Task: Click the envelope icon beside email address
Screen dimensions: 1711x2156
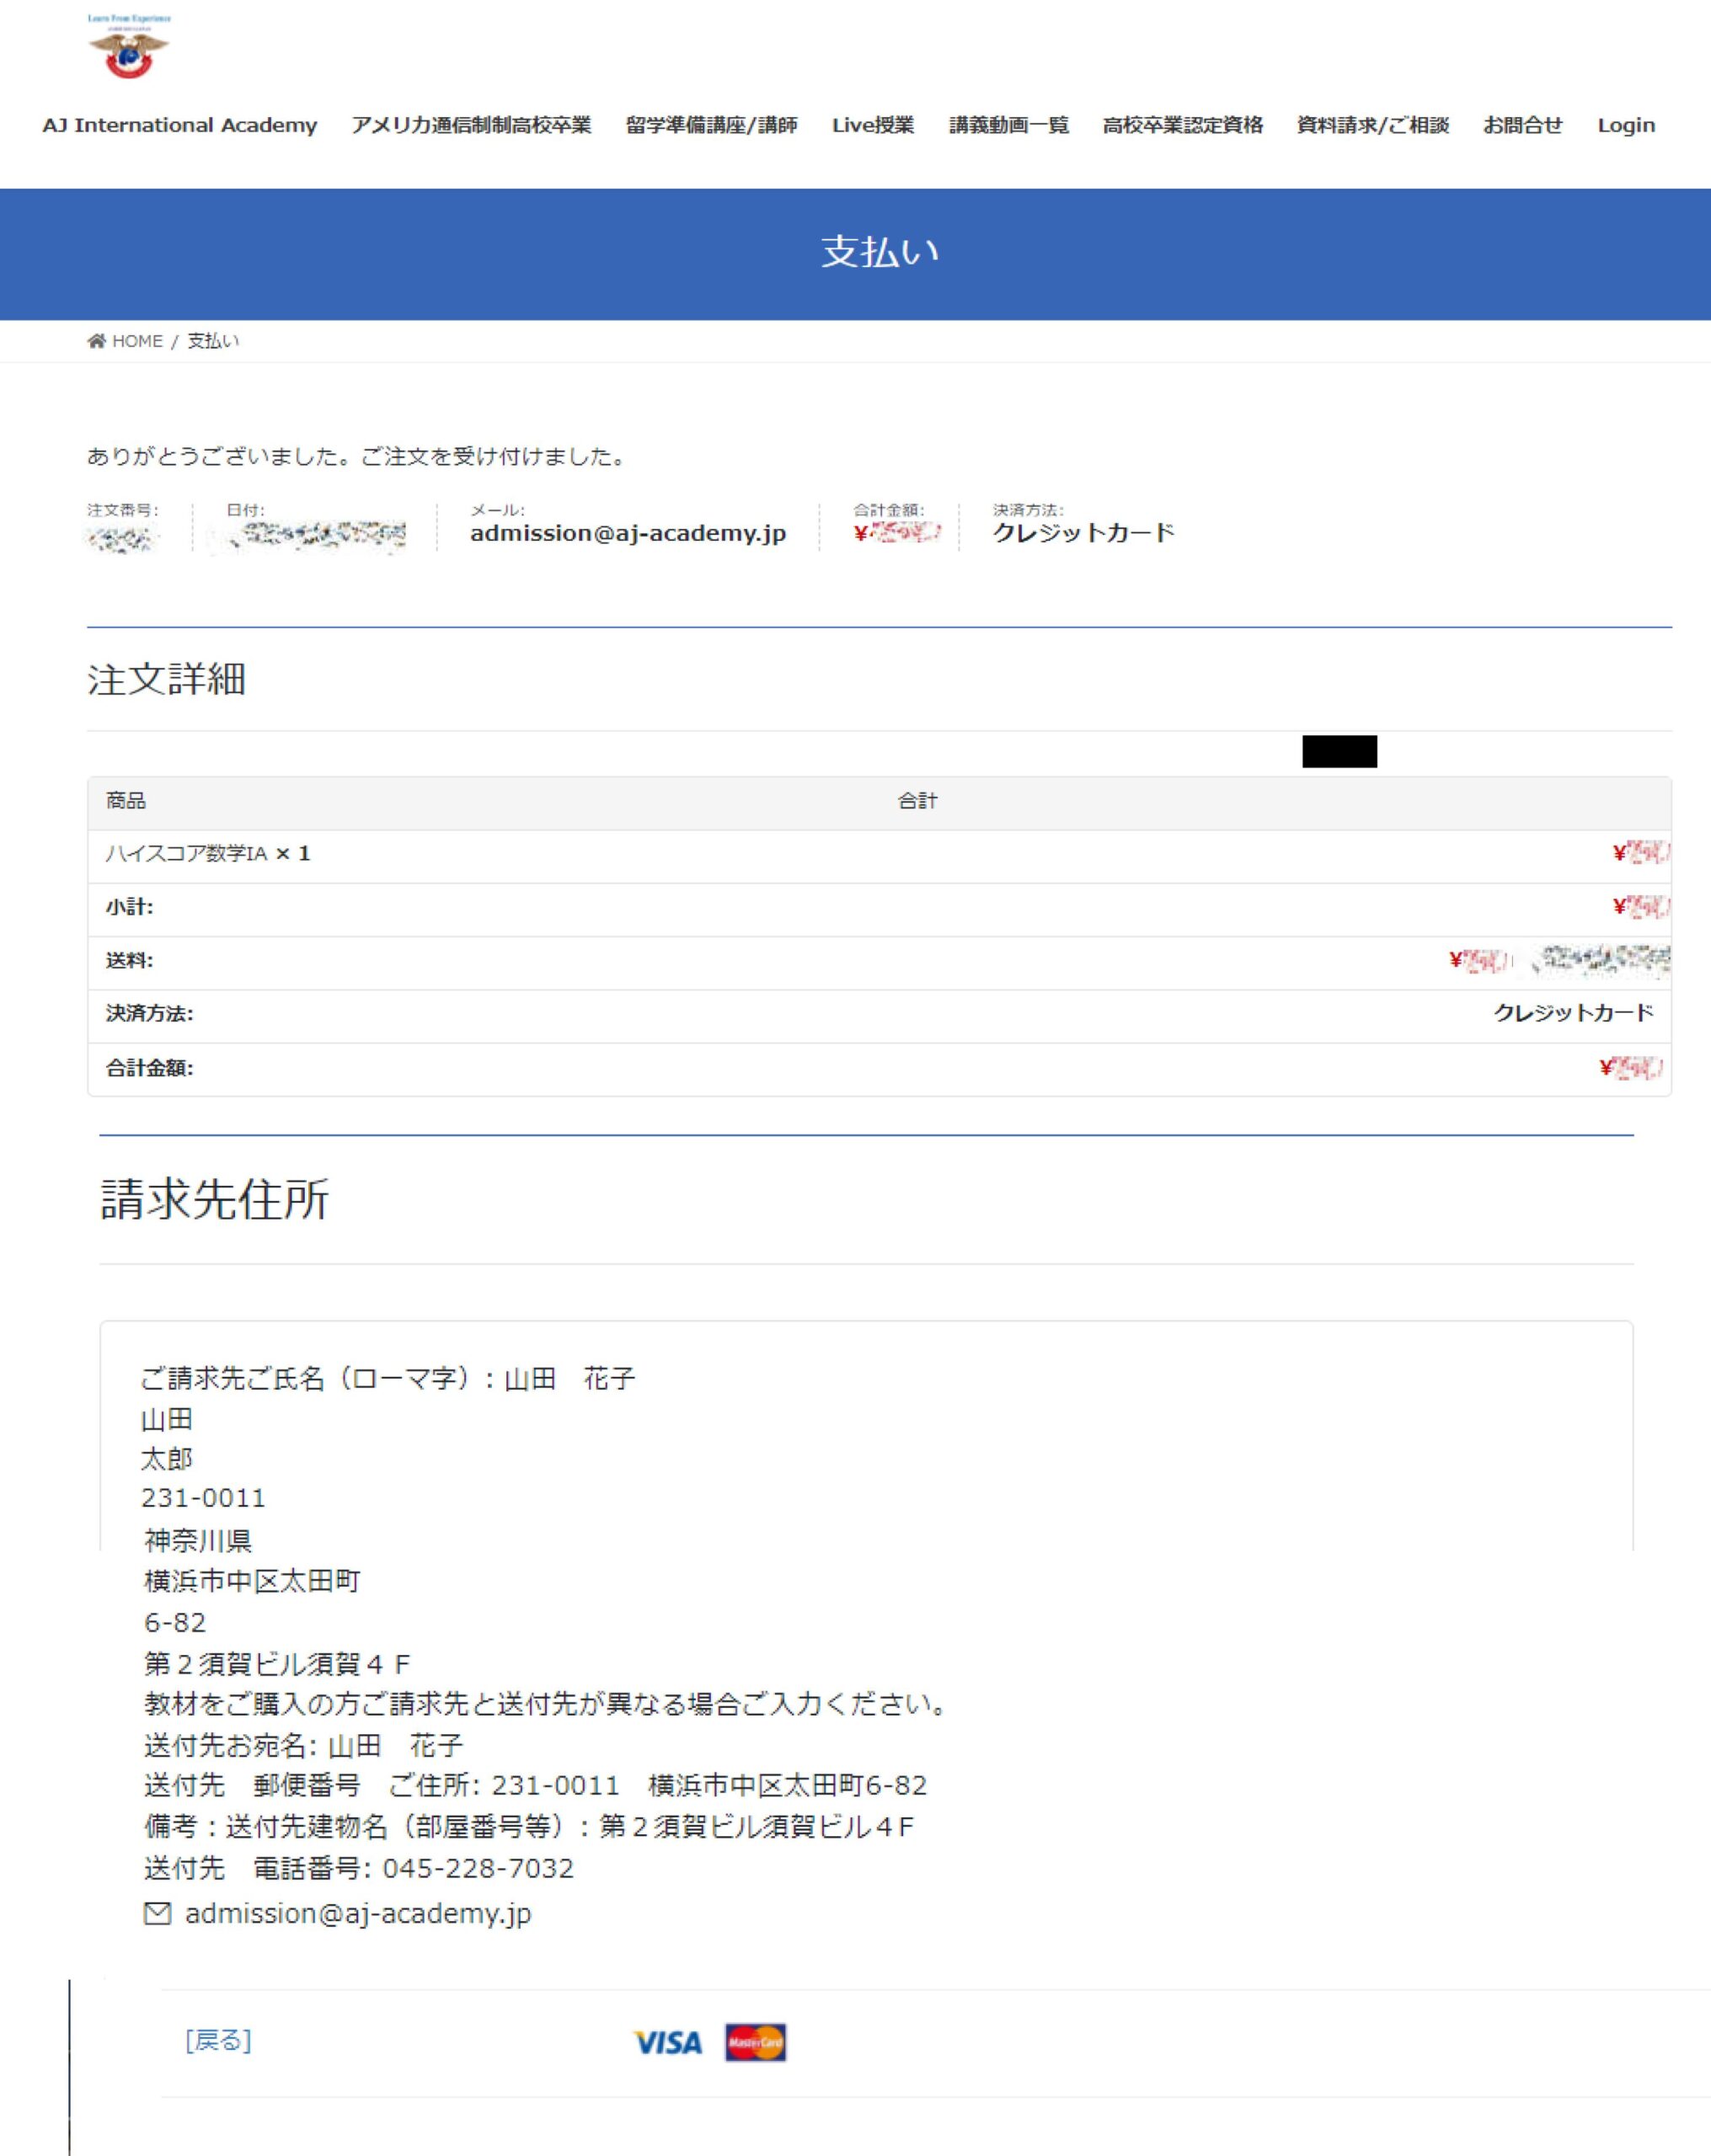Action: 157,1913
